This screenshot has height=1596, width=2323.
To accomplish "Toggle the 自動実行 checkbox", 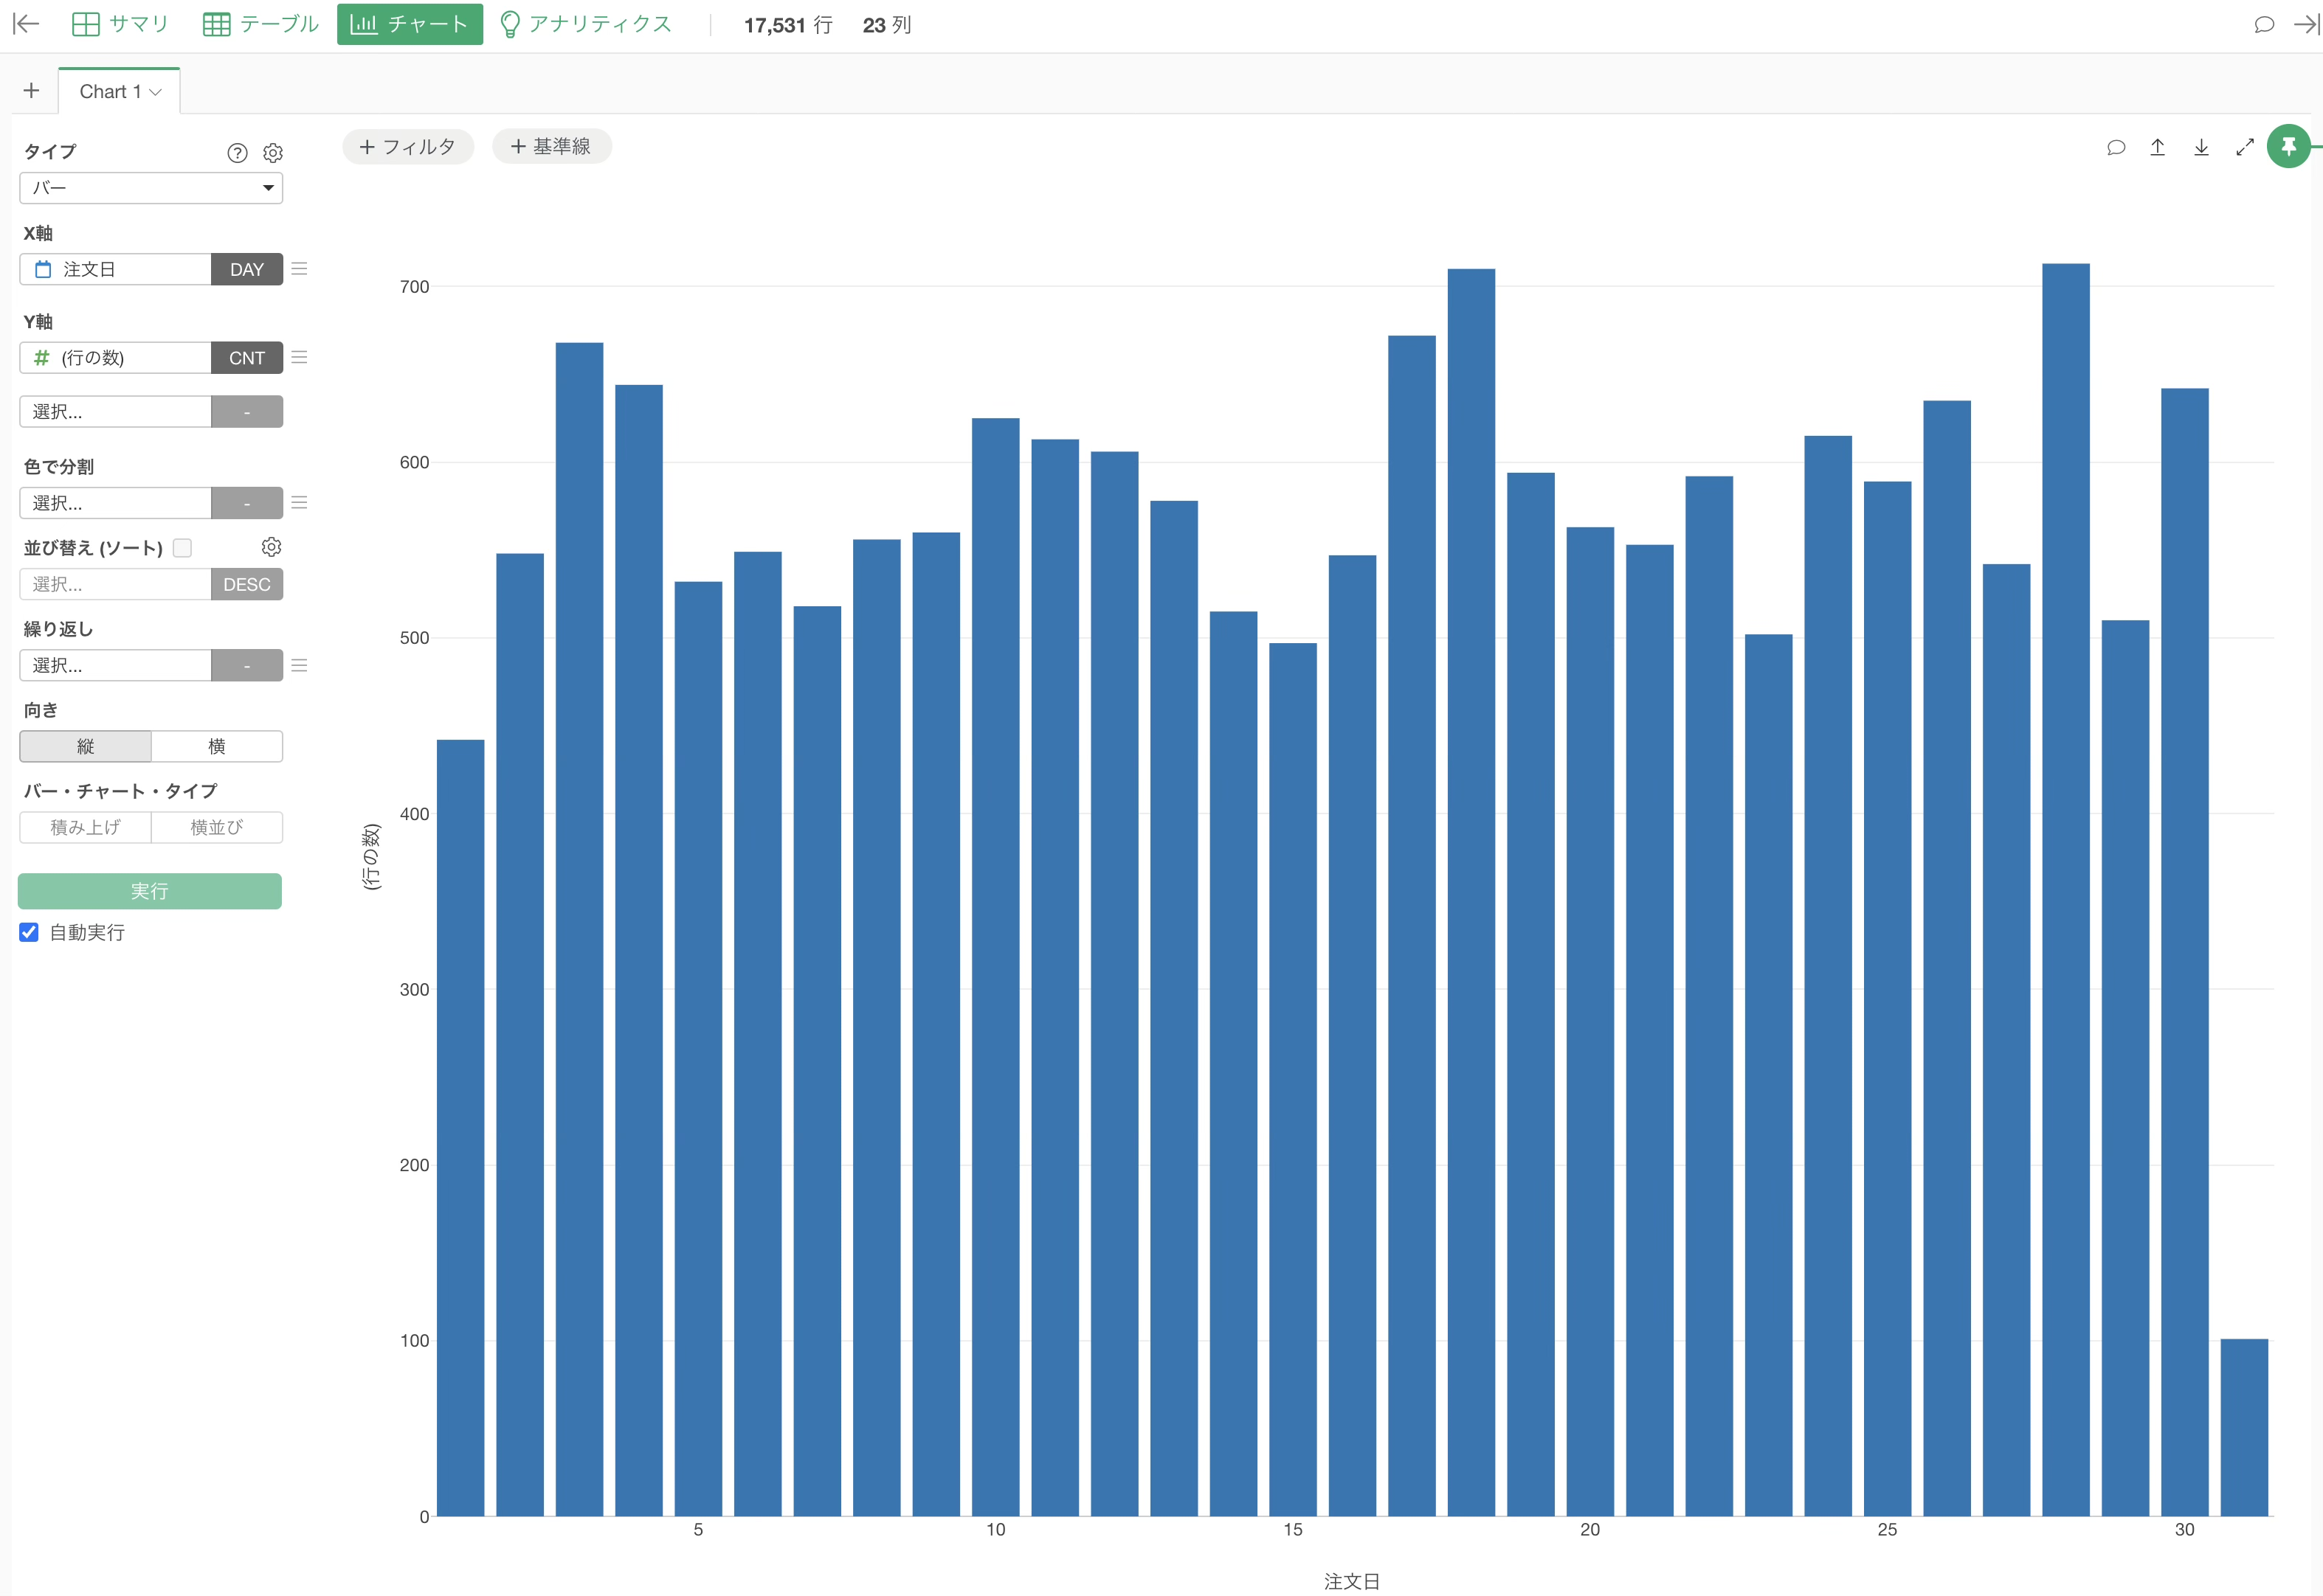I will pos(29,932).
